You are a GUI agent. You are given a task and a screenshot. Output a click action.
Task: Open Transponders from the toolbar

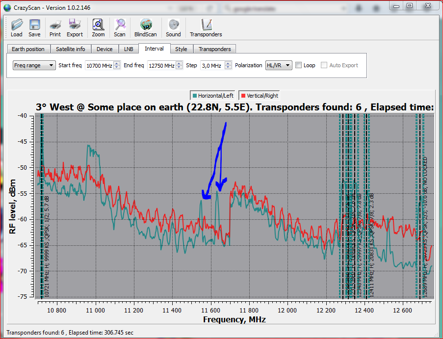coord(206,27)
